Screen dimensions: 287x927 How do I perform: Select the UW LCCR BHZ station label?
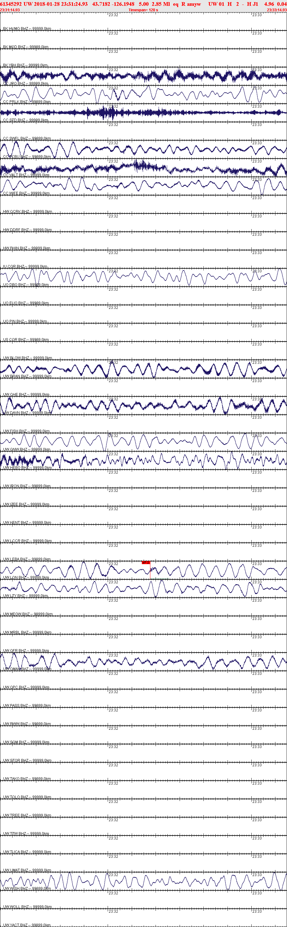tap(27, 541)
